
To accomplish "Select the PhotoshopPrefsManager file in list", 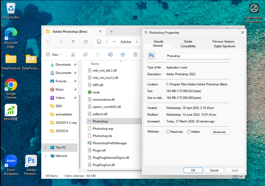I will 110,143.
